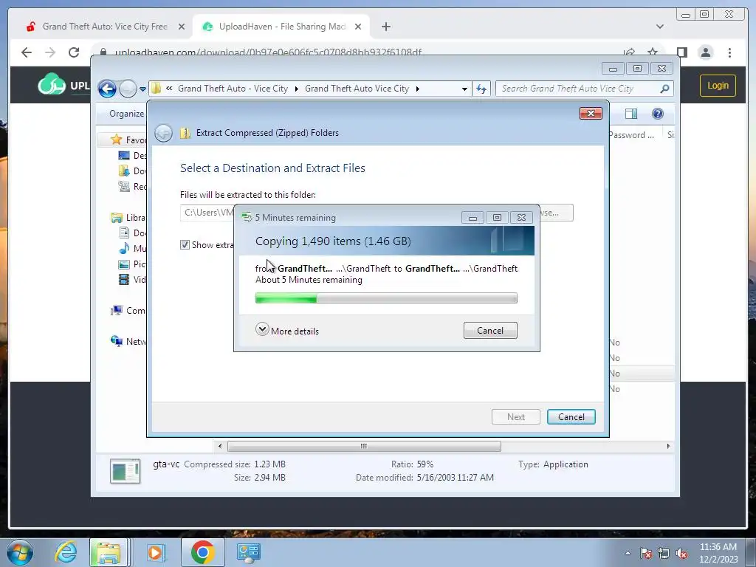Open the Organize menu

pyautogui.click(x=126, y=114)
